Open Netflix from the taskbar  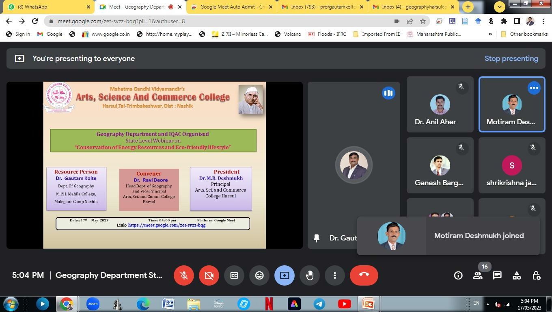pos(269,304)
